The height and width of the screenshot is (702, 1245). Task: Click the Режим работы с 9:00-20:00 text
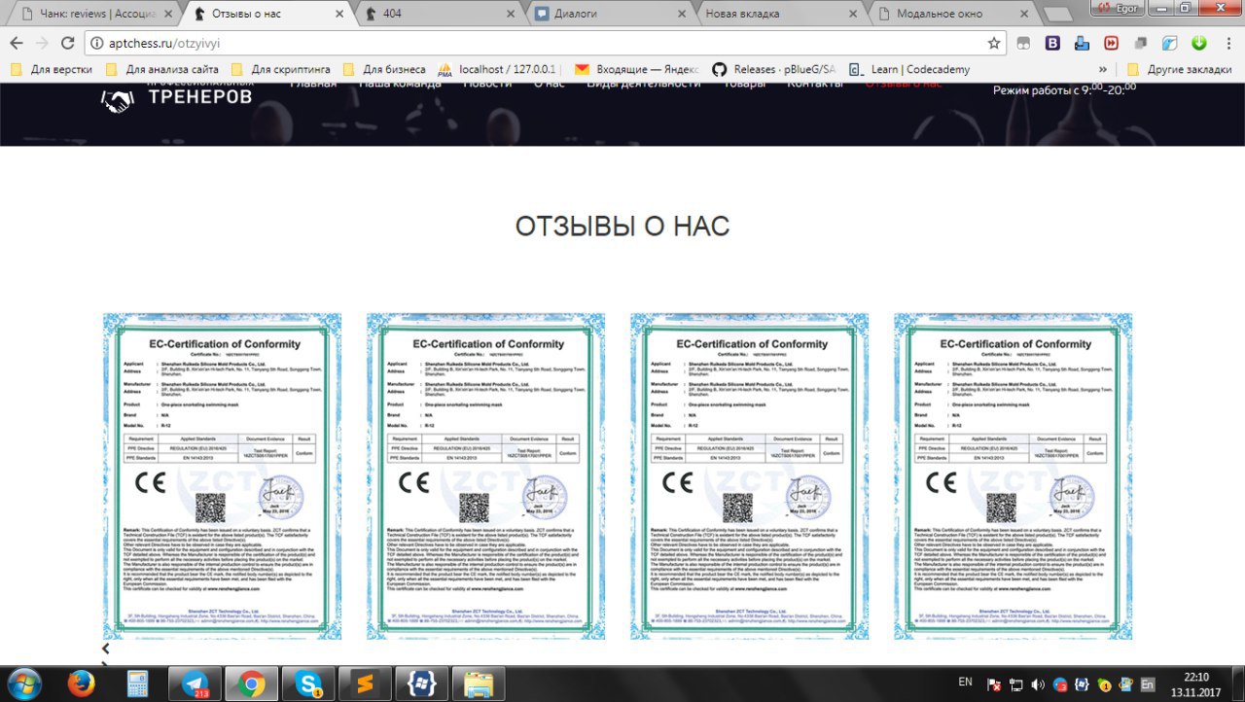pyautogui.click(x=1064, y=89)
